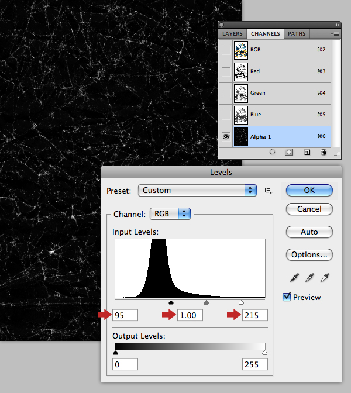Image resolution: width=351 pixels, height=393 pixels.
Task: Save selection as channel icon
Action: pyautogui.click(x=289, y=152)
